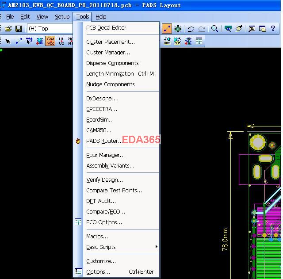The image size is (283, 279).
Task: Select the arrow pointer tool
Action: tap(8, 41)
